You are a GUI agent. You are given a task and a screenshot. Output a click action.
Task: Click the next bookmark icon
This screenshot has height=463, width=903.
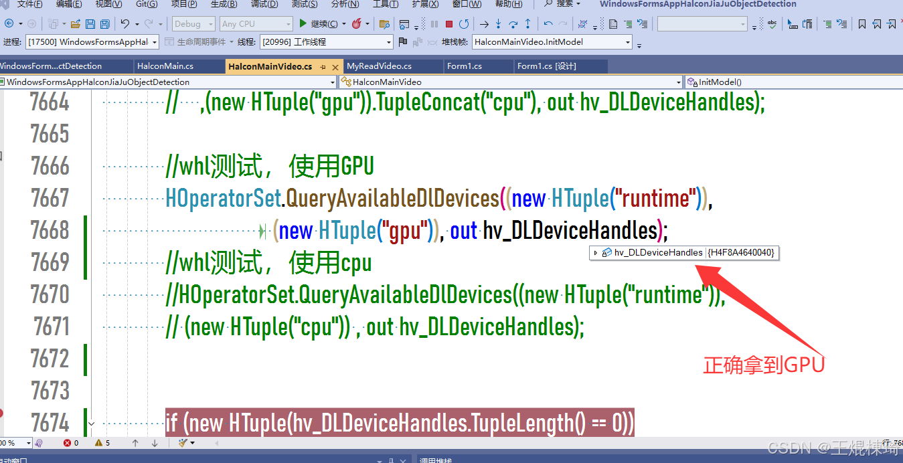coord(892,24)
